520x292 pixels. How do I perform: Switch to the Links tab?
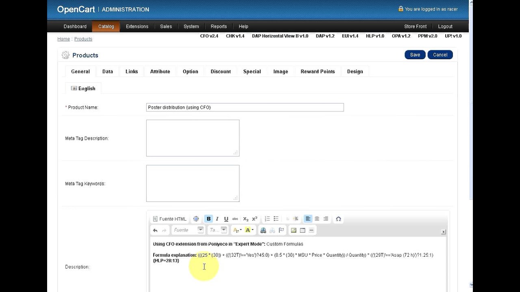[132, 71]
